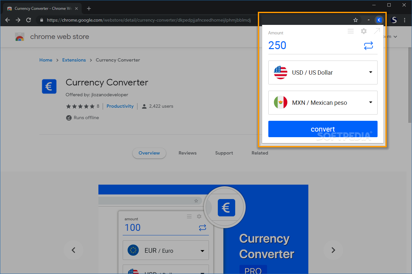The width and height of the screenshot is (412, 274).
Task: Click the 2,422 users text
Action: tap(161, 106)
